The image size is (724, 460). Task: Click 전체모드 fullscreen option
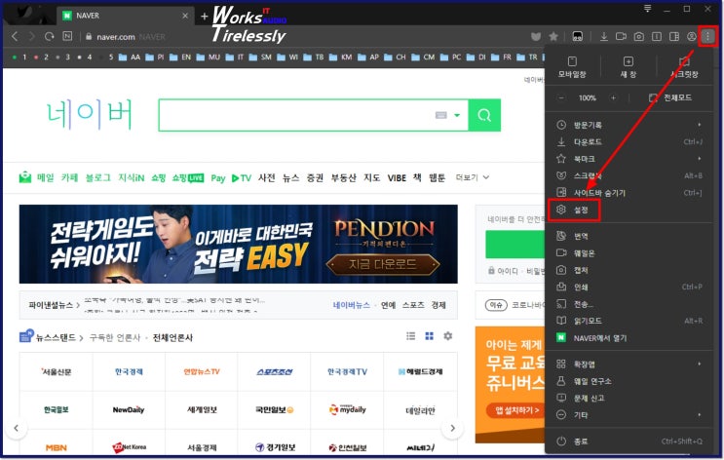click(x=670, y=97)
